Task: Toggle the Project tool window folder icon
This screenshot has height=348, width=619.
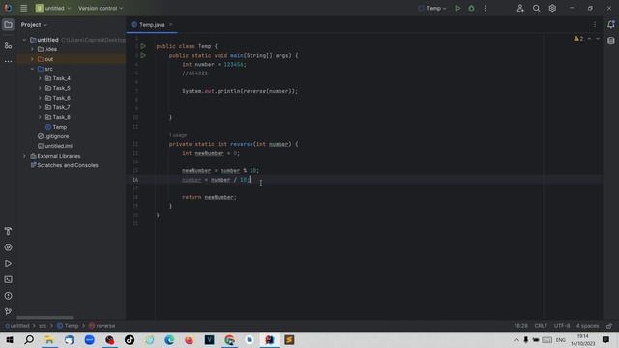Action: coord(8,25)
